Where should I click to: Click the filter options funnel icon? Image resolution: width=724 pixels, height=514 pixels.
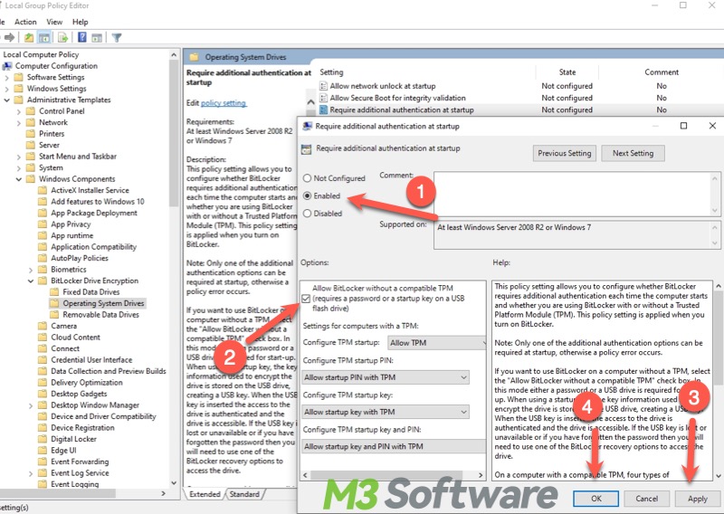(x=117, y=37)
